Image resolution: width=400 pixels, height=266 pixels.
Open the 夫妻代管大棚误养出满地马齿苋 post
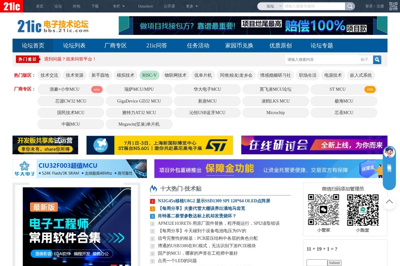(x=201, y=208)
